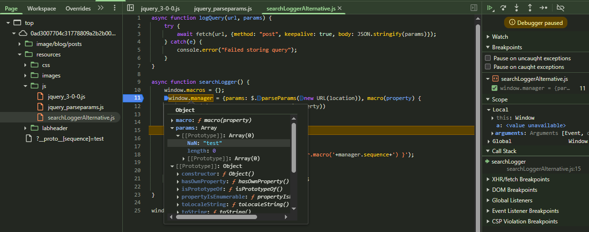
Task: Uncheck the window.manager breakpoint checkbox
Action: [495, 88]
